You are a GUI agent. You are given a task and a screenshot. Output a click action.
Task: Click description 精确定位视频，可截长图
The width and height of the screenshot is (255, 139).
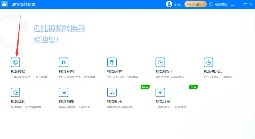(x=74, y=107)
